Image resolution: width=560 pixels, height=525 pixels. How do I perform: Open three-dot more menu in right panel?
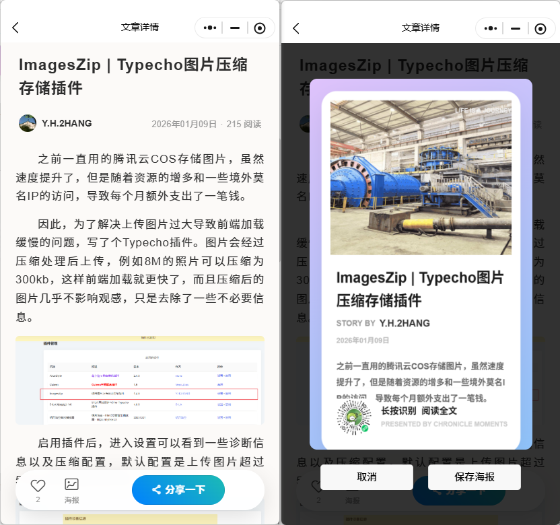coord(490,28)
